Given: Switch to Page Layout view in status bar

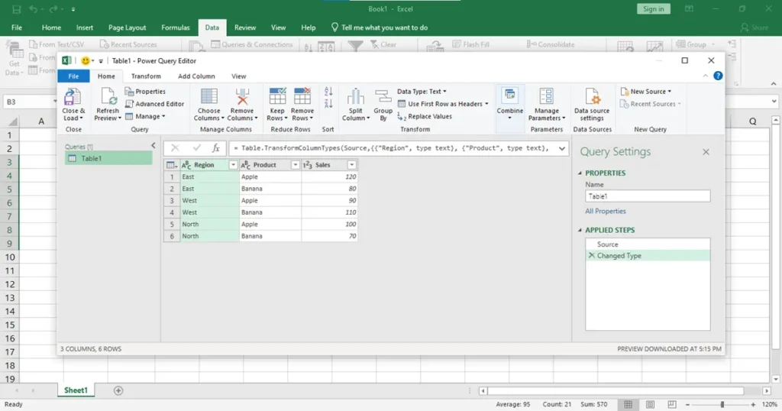Looking at the screenshot, I should pos(650,404).
